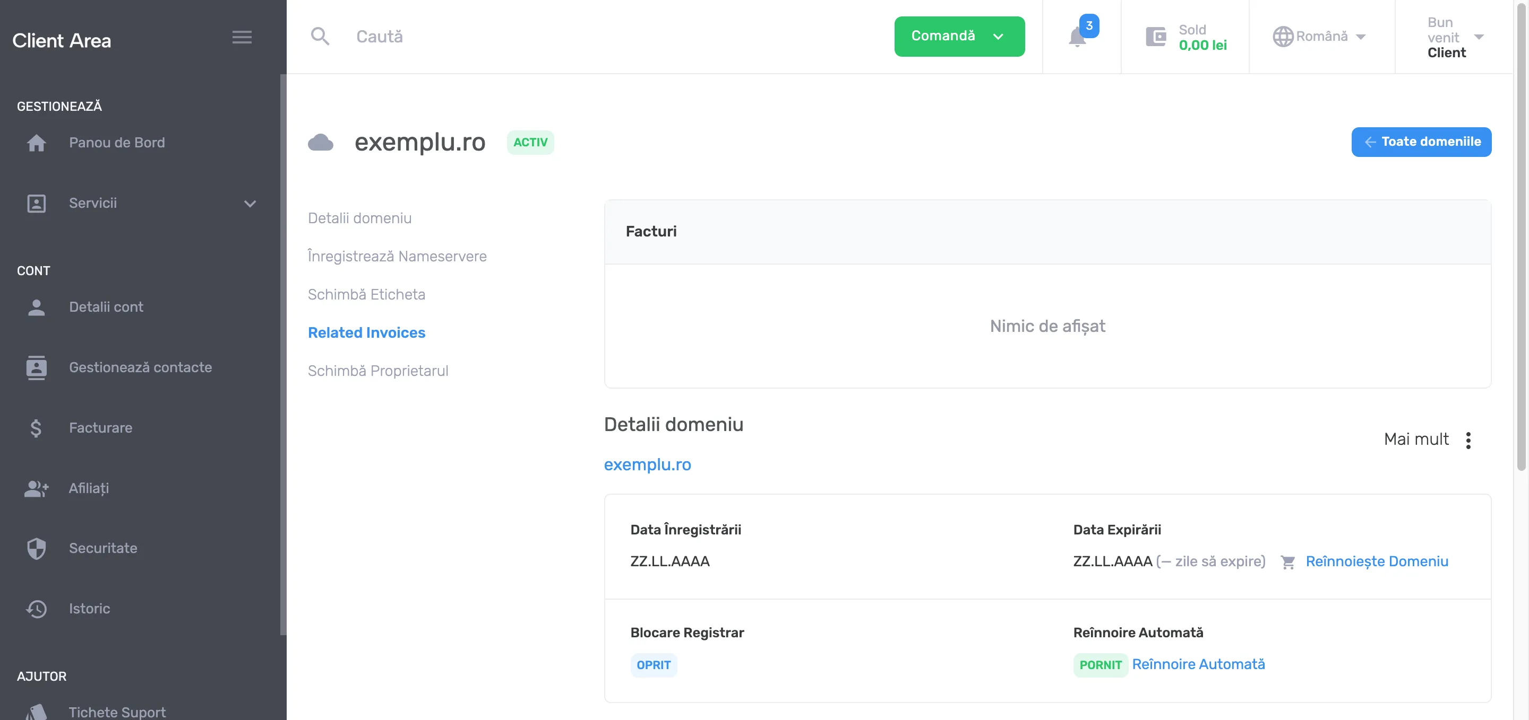1529x720 pixels.
Task: Click the Tichete Suport ticket icon
Action: [x=36, y=711]
